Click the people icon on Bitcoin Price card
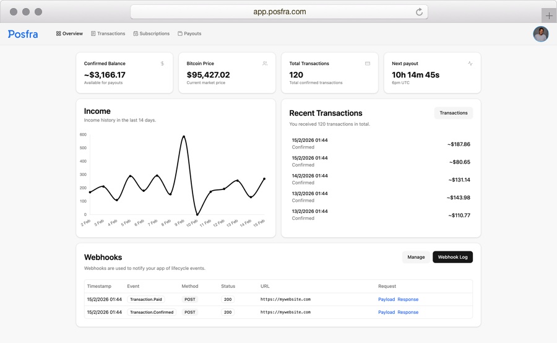The height and width of the screenshot is (343, 557). pos(265,63)
